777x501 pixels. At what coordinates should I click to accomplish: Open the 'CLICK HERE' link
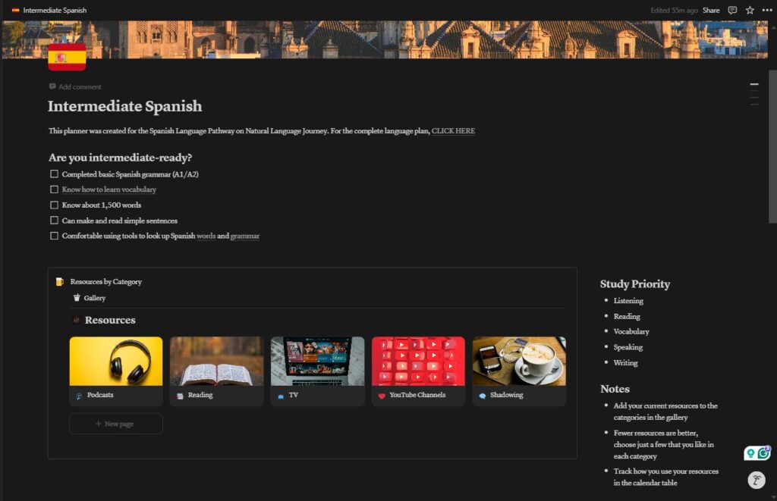(x=453, y=130)
